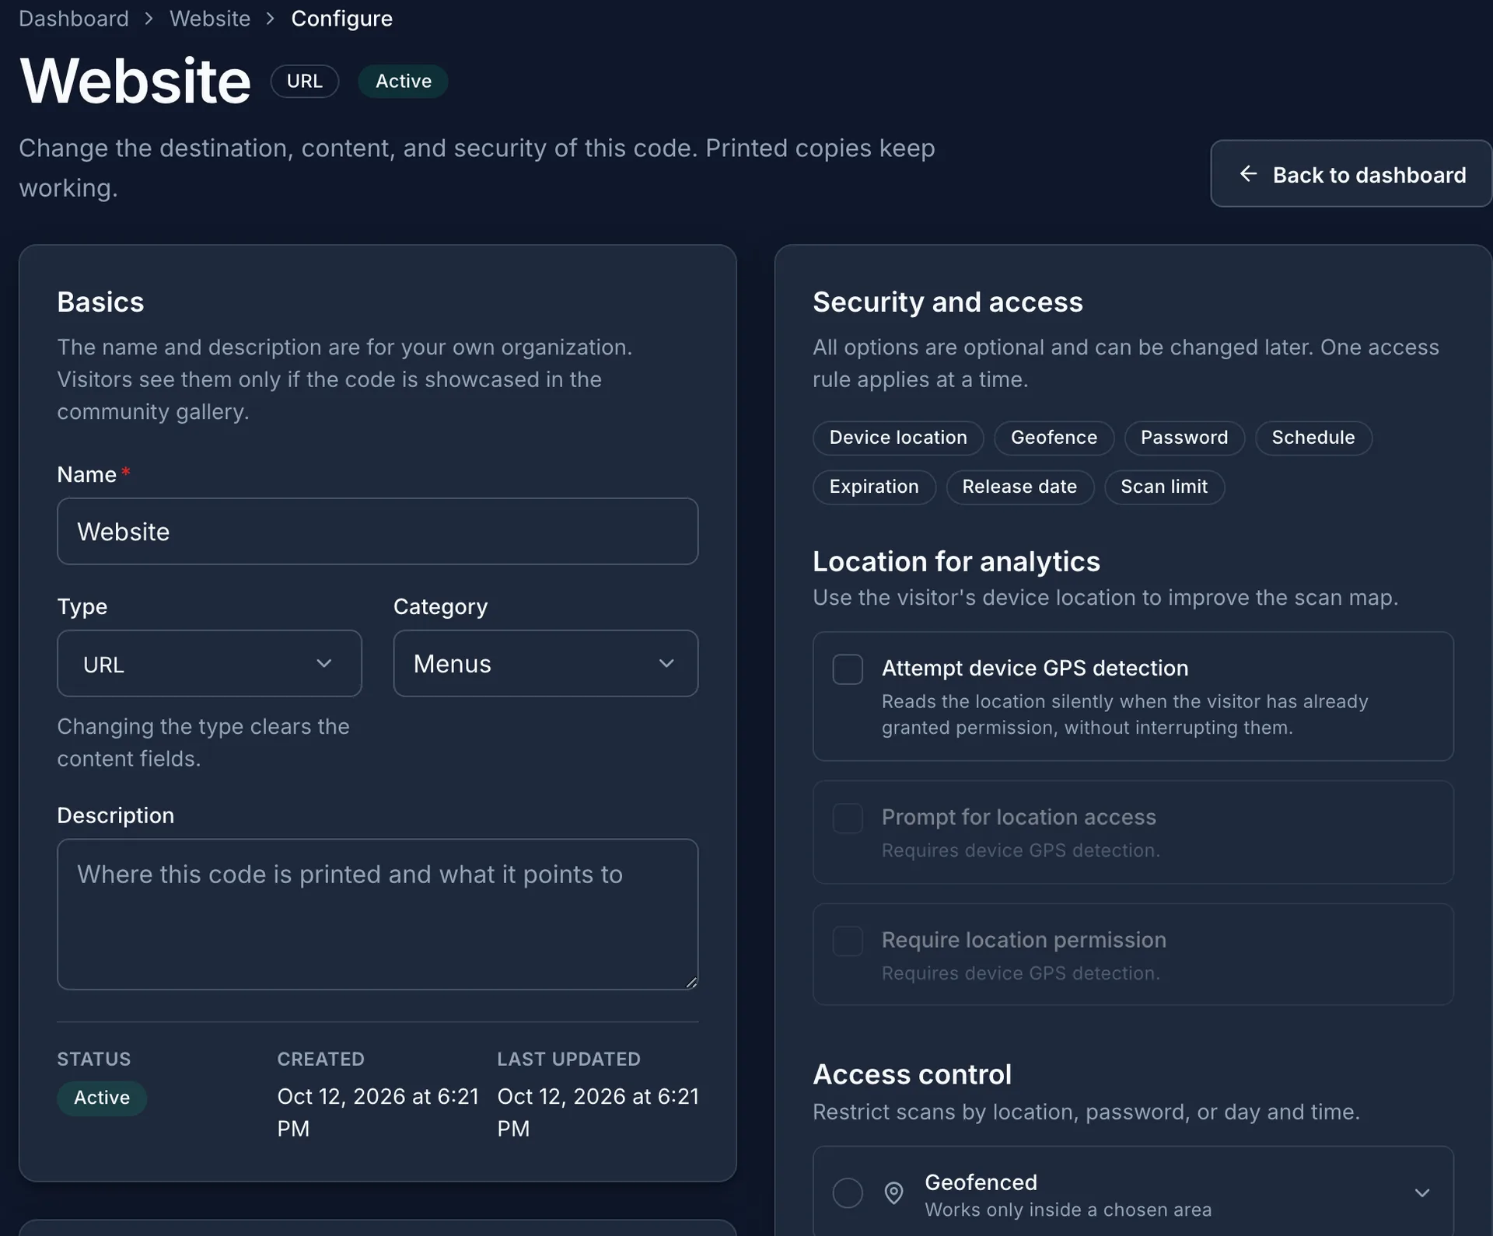Select the Release date chip
This screenshot has height=1236, width=1493.
tap(1019, 487)
